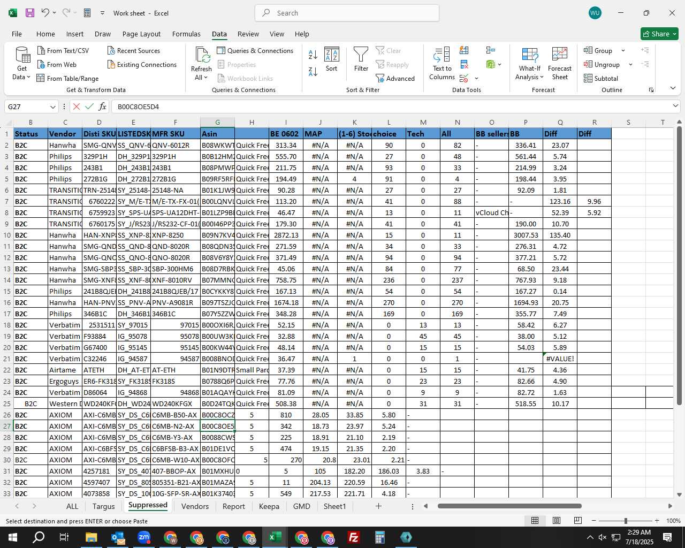Click the Save icon in title bar
The height and width of the screenshot is (548, 685).
pyautogui.click(x=30, y=13)
